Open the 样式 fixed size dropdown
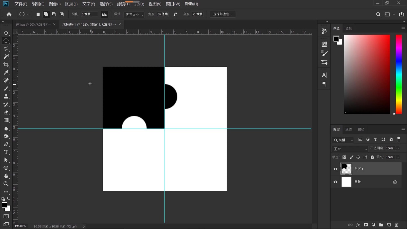The image size is (407, 229). pos(134,14)
